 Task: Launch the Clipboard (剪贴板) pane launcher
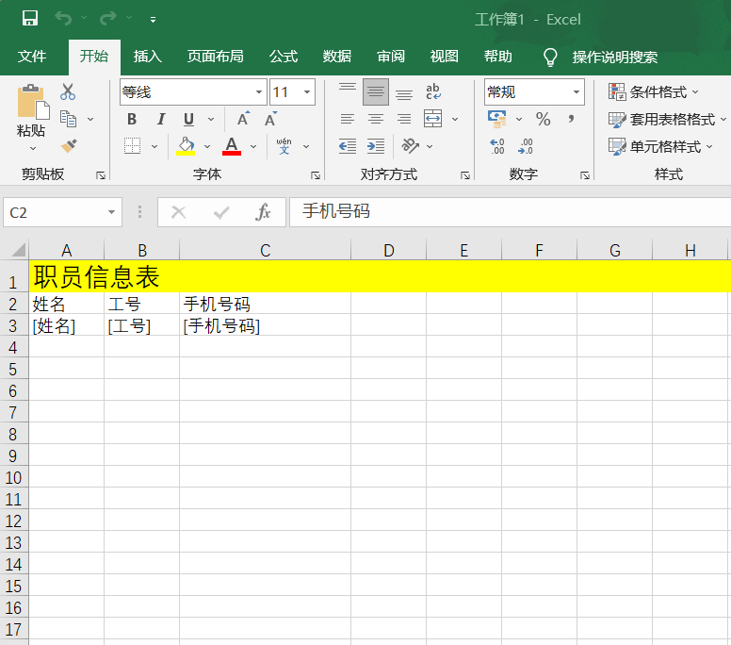[x=101, y=175]
